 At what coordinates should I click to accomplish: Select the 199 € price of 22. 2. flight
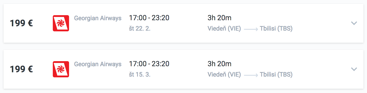tap(21, 23)
